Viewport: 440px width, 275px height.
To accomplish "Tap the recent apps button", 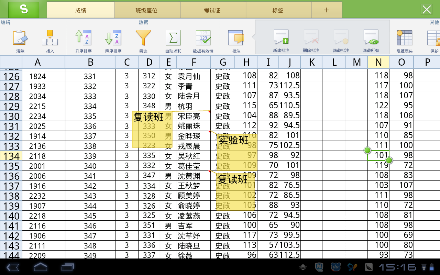I will 68,267.
